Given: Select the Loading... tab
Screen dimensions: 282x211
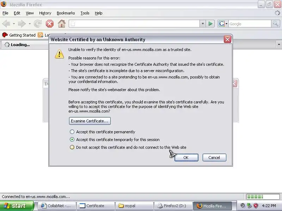Looking at the screenshot, I should click(x=25, y=45).
